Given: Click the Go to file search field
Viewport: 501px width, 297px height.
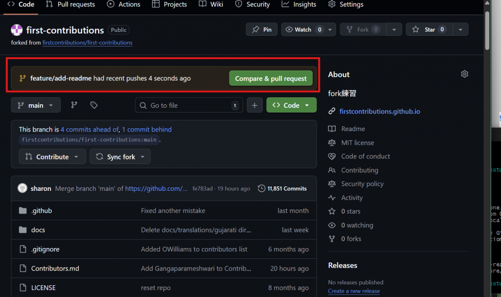Looking at the screenshot, I should 189,105.
